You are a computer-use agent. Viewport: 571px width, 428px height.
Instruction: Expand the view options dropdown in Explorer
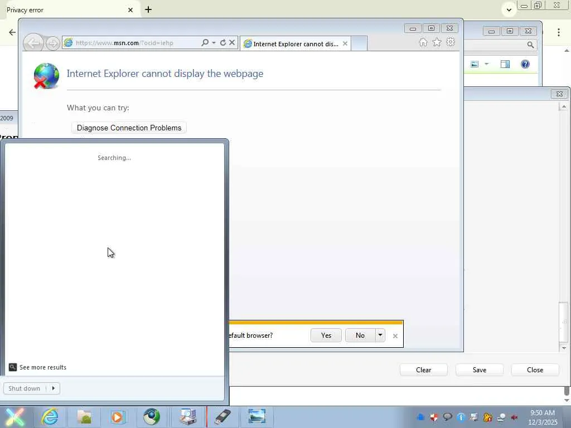click(486, 65)
